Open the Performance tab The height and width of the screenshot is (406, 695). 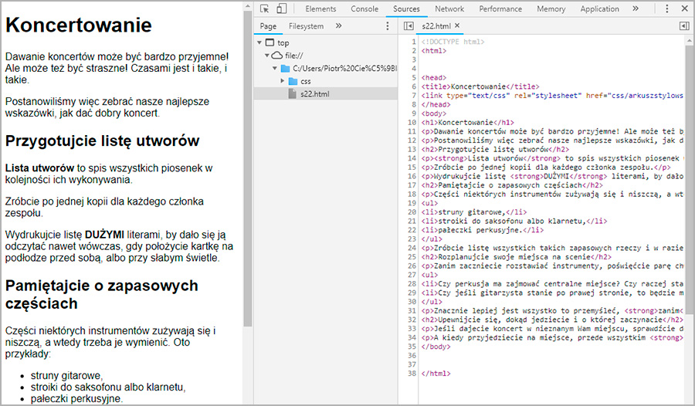click(x=500, y=8)
